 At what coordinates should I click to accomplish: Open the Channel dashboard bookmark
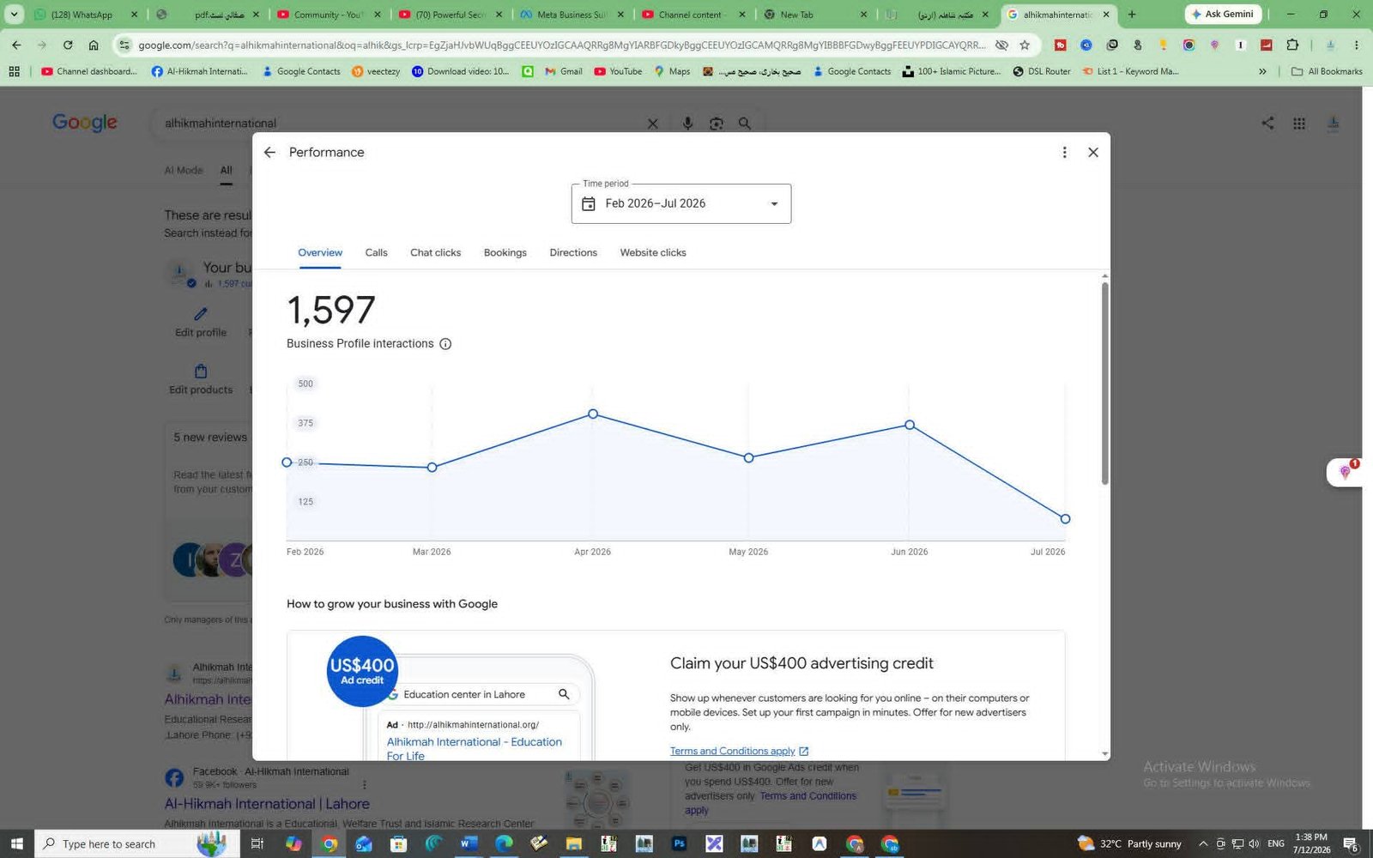pyautogui.click(x=89, y=71)
